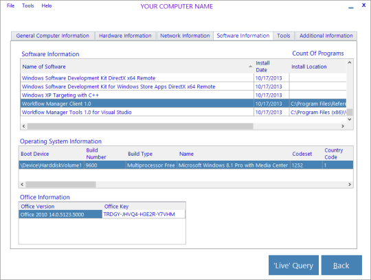Click the software list horizontal scrollbar thumb

click(140, 126)
